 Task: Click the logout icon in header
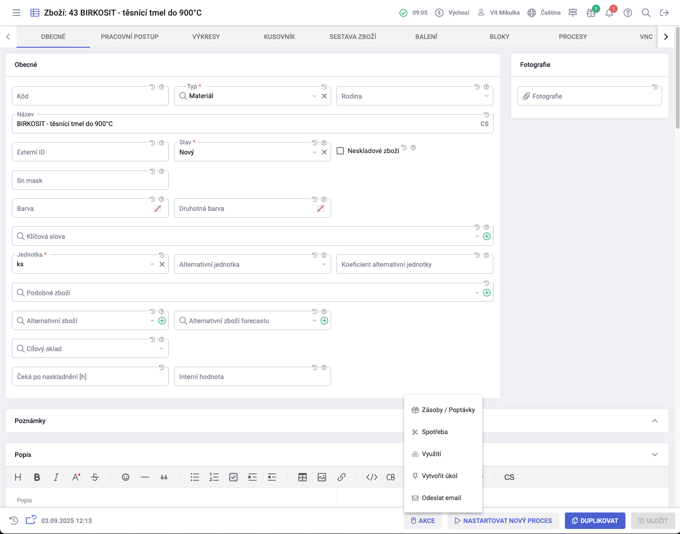664,13
